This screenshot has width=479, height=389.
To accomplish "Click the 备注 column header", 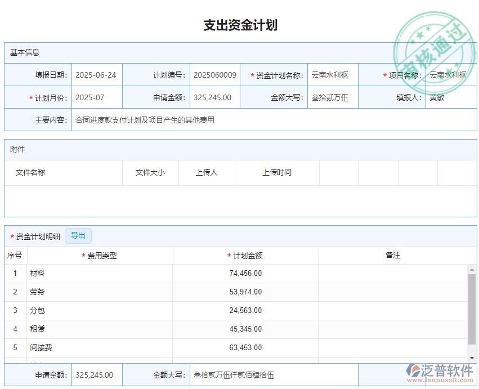I will (393, 255).
